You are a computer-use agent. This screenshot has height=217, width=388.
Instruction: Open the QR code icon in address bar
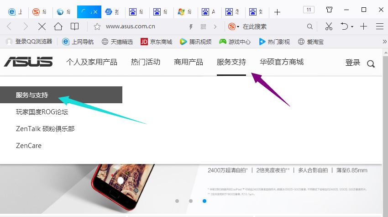203,26
